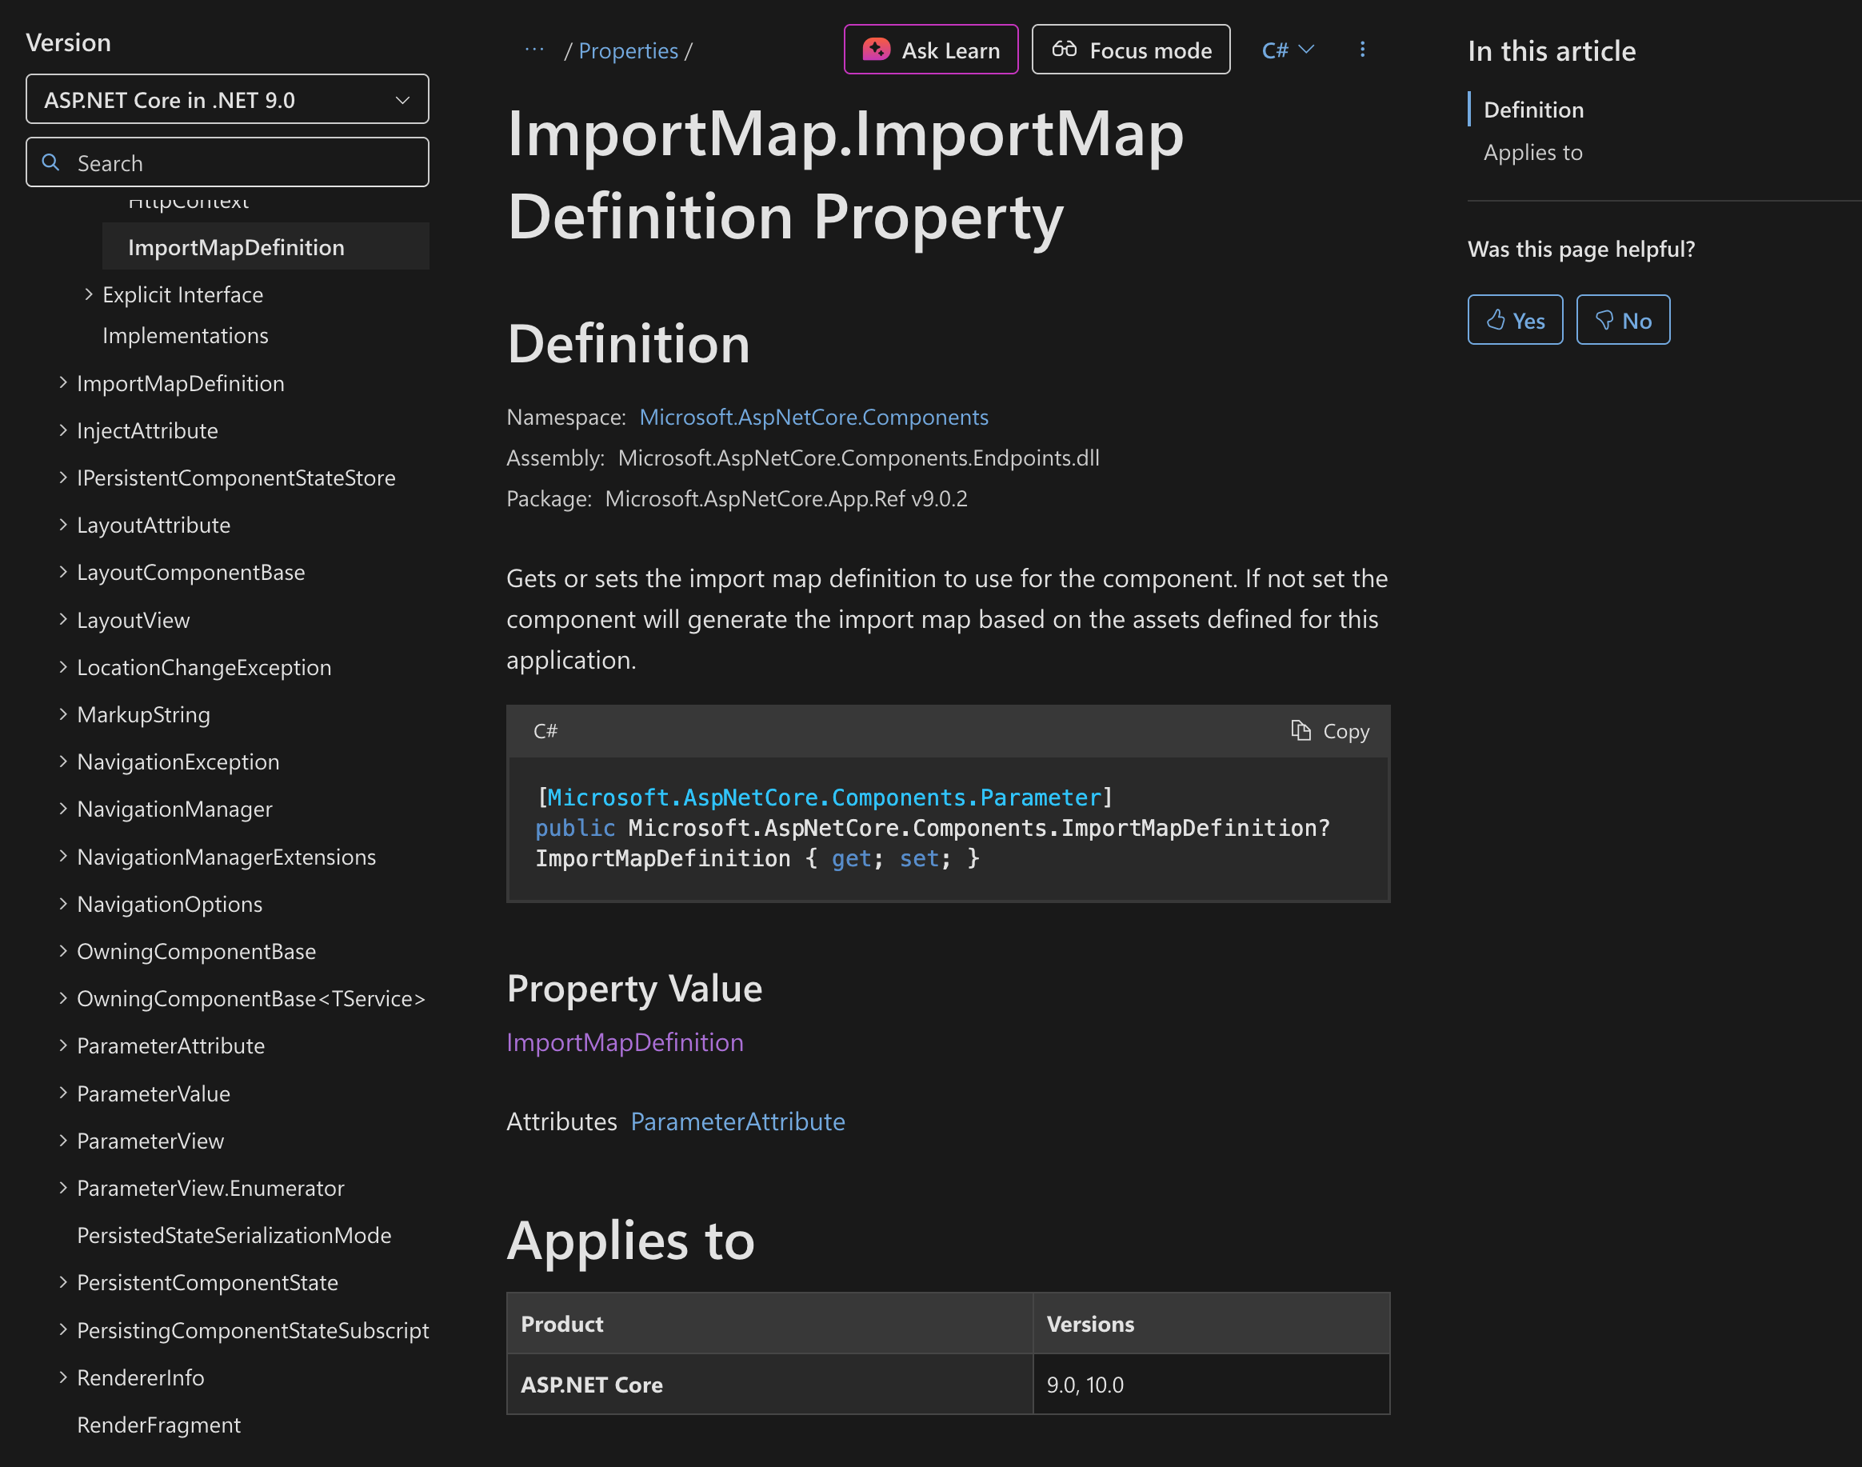Viewport: 1862px width, 1467px height.
Task: Expand PersistingComponentStateSubscription chevron
Action: (x=63, y=1330)
